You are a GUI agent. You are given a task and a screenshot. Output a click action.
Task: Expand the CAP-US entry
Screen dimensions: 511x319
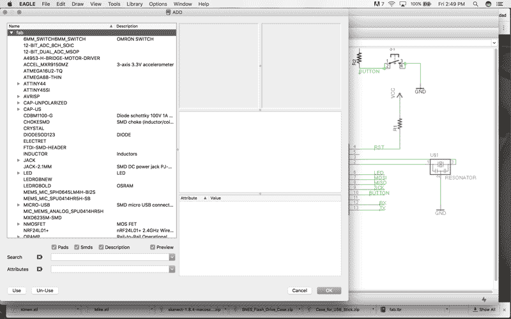tap(19, 109)
